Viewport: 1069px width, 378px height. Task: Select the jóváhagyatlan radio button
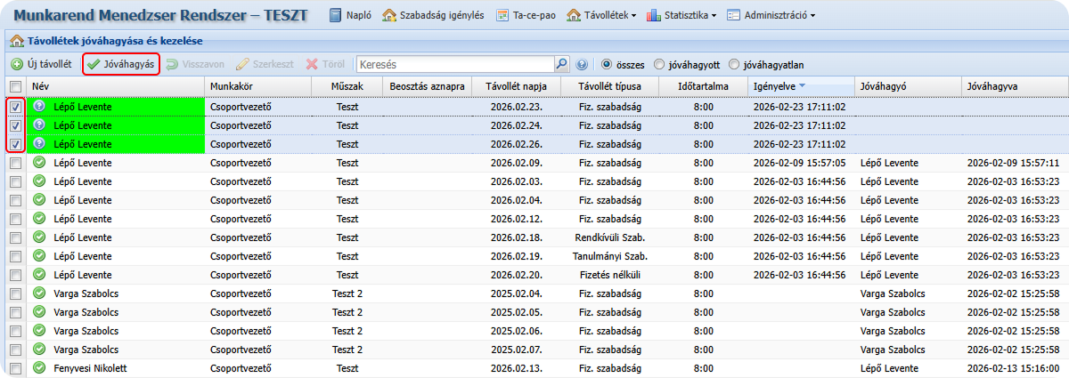tap(734, 65)
